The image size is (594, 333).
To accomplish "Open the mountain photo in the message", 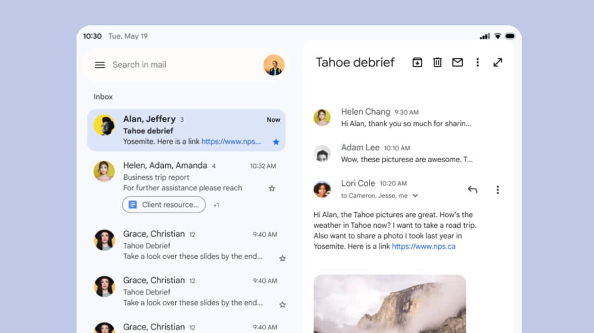I will [x=390, y=304].
